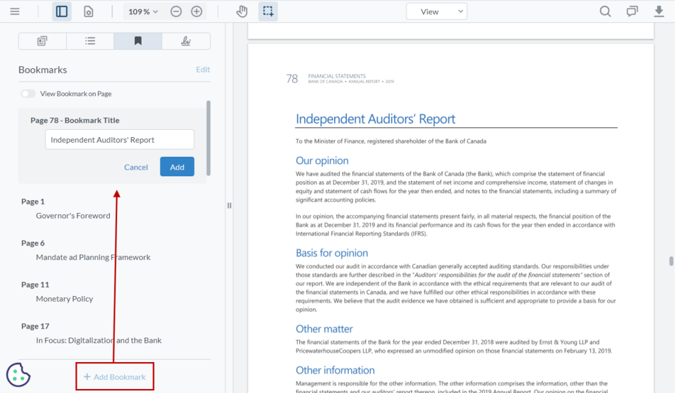Click Add to save the bookmark
This screenshot has height=393, width=675.
(x=177, y=167)
